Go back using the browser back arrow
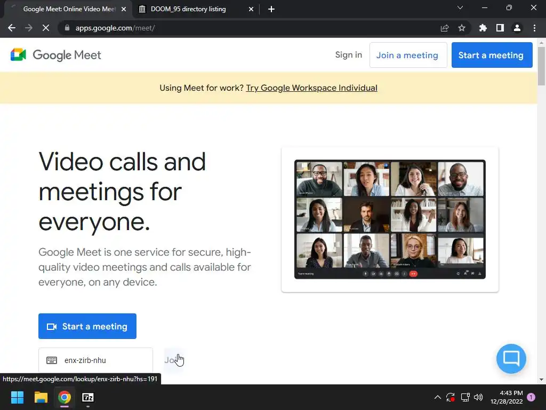 [x=12, y=28]
